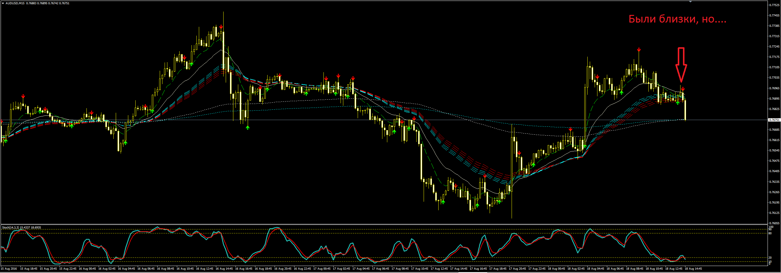Click the 0.76195 price scale label
The width and height of the screenshot is (781, 273).
tap(774, 202)
